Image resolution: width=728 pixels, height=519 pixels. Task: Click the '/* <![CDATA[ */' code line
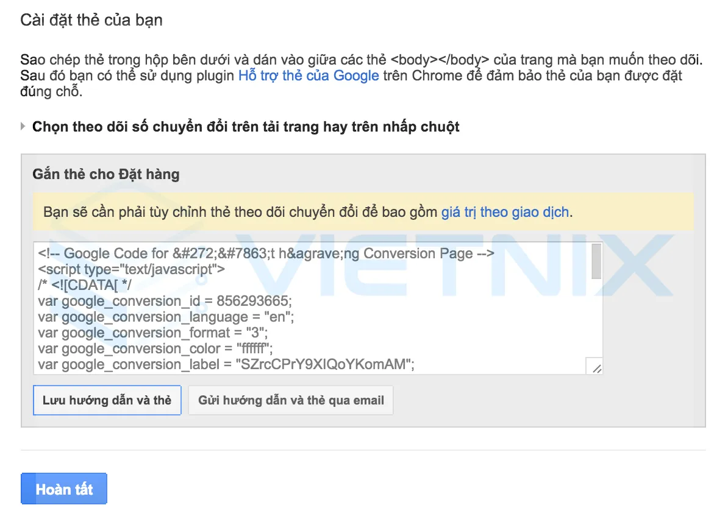[x=85, y=284]
